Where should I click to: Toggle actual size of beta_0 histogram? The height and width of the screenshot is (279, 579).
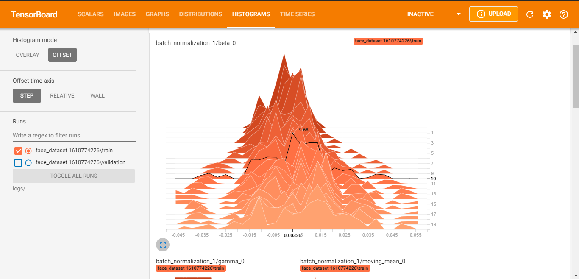[x=163, y=245]
